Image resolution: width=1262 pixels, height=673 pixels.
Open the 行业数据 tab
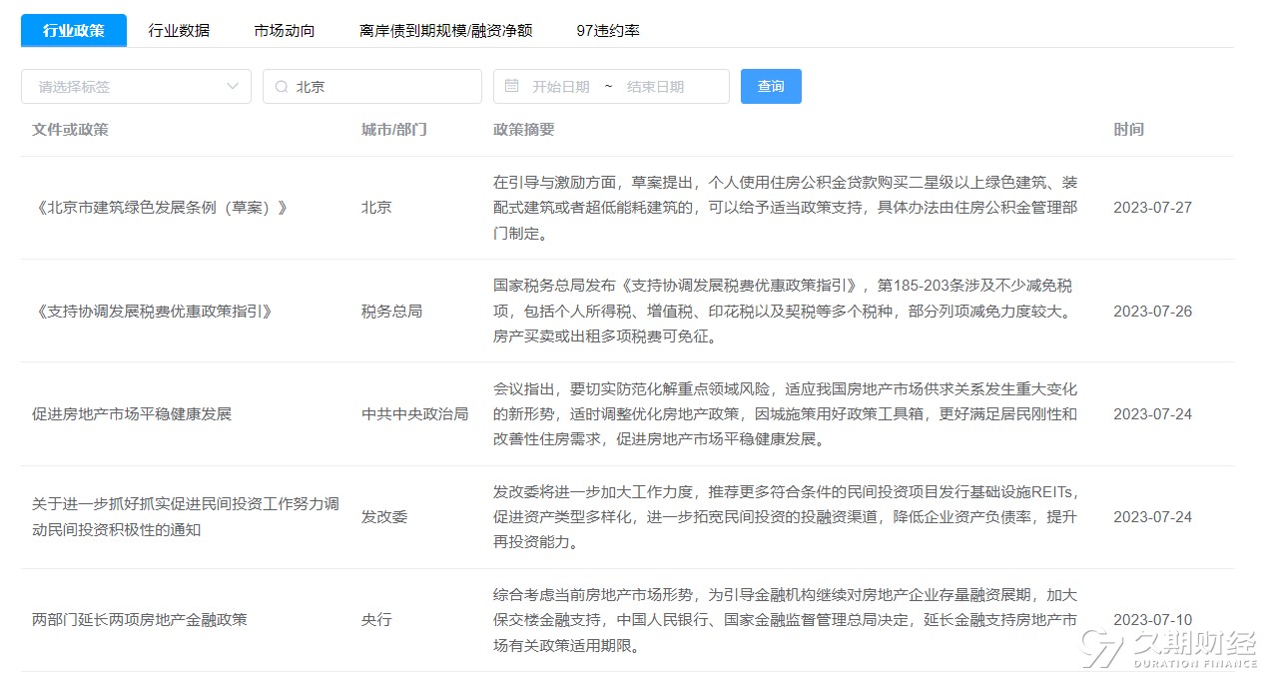click(x=179, y=30)
